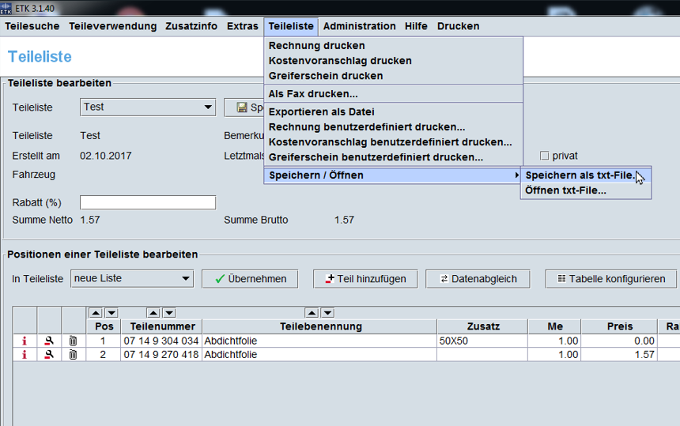Sort Pos column descending arrow
Screen dimensions: 680x426
111,313
